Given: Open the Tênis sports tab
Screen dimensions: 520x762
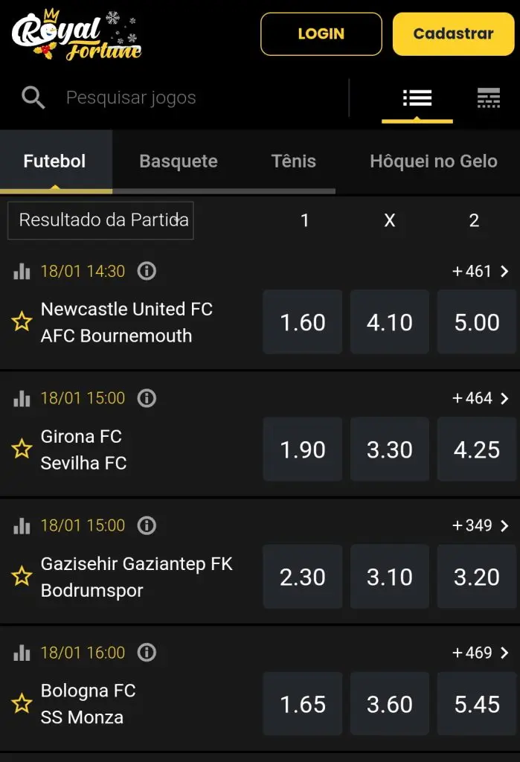Looking at the screenshot, I should coord(293,160).
